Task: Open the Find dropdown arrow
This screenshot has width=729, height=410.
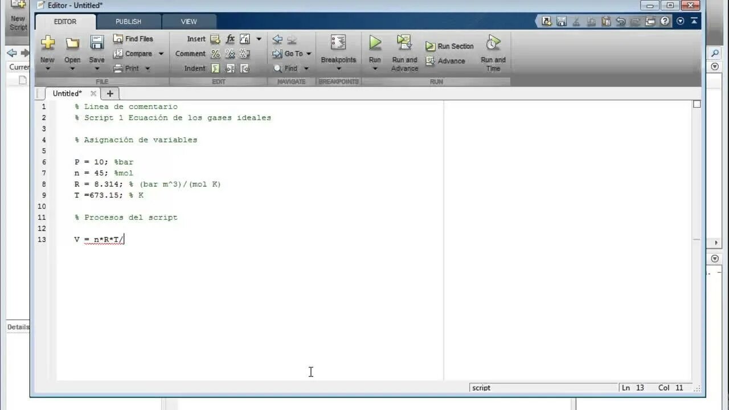Action: click(x=306, y=68)
